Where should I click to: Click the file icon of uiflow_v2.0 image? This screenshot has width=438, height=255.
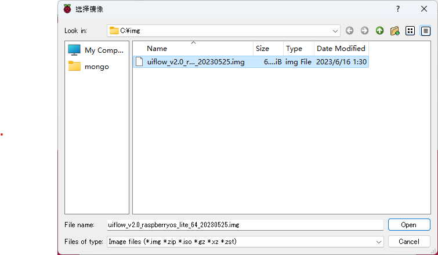point(139,61)
